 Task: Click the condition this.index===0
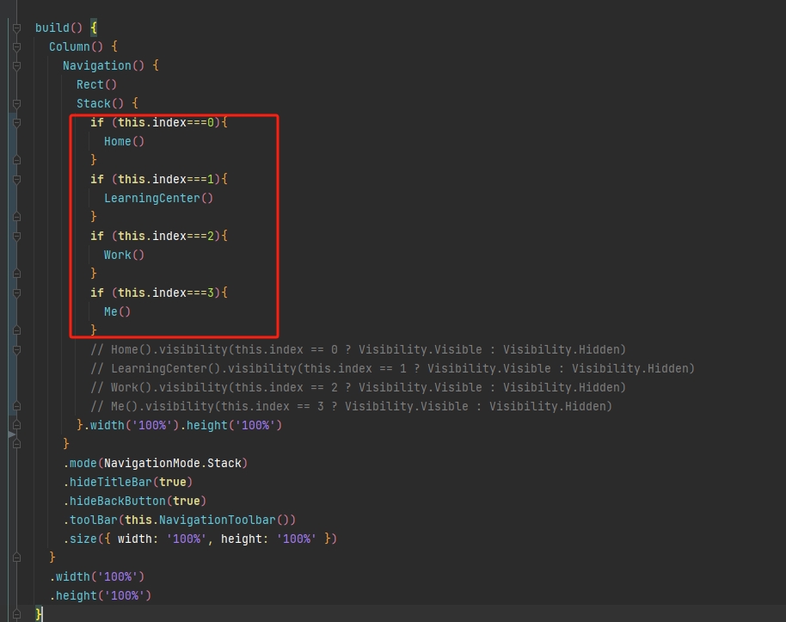pyautogui.click(x=166, y=122)
